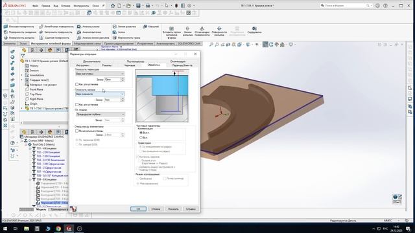
Task: Switch to Дополнительно dialog tab
Action: 91,61
